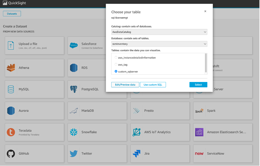Click the Teradata orange icon
Image resolution: width=260 pixels, height=166 pixels.
11,132
